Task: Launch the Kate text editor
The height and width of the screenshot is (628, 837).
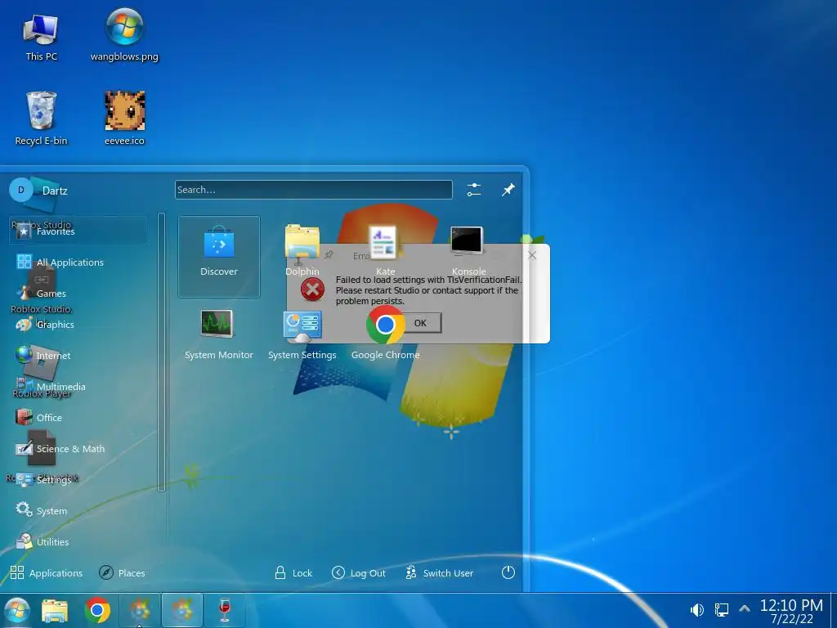Action: tap(385, 250)
